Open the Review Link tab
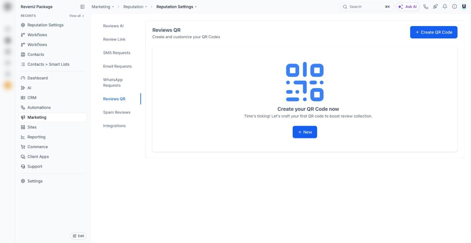The height and width of the screenshot is (243, 471). click(x=114, y=39)
